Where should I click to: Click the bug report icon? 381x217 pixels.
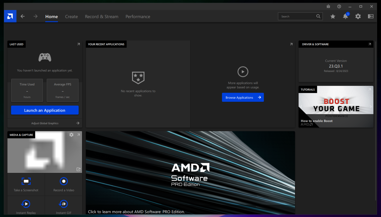pyautogui.click(x=328, y=7)
